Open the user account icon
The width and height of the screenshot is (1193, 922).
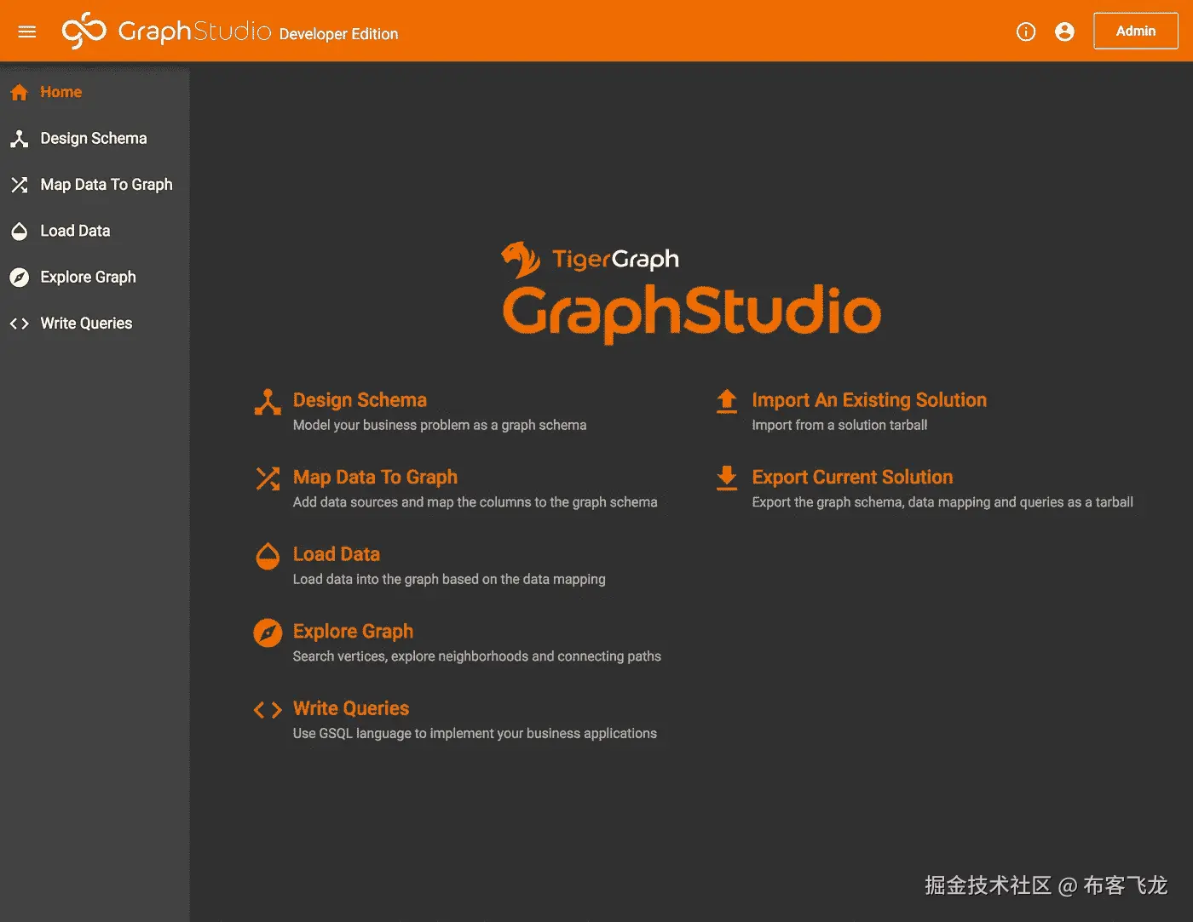(1064, 31)
